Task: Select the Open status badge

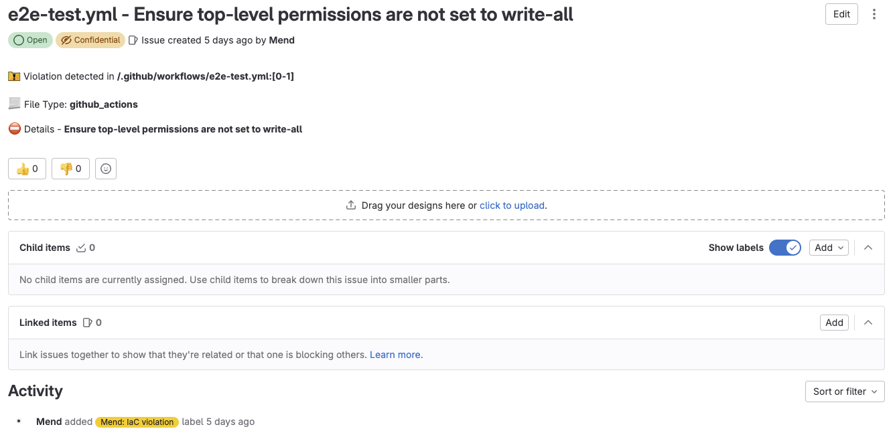Action: point(29,40)
